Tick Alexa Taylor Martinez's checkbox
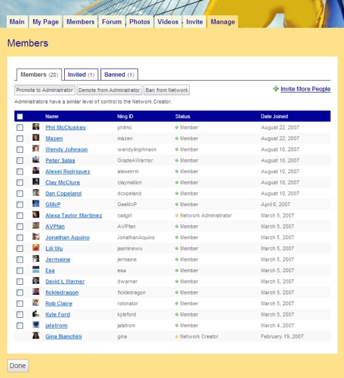The image size is (344, 378). pyautogui.click(x=20, y=215)
